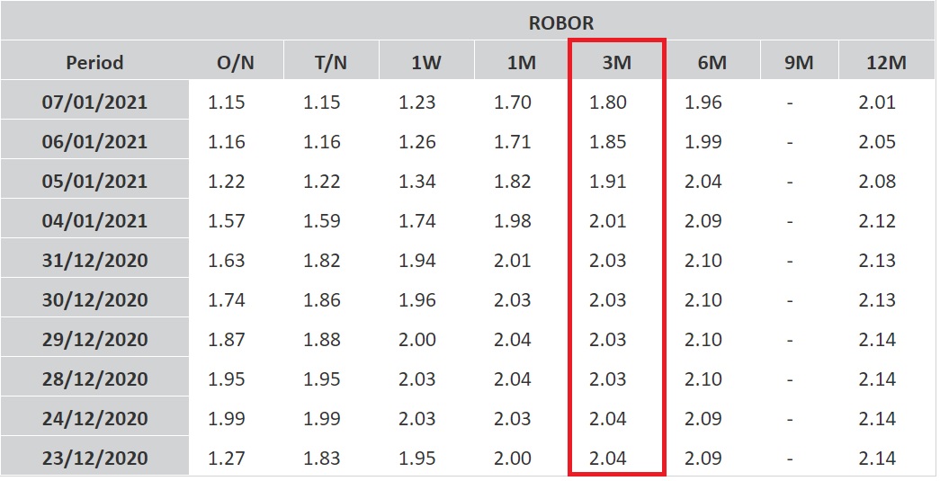Click the 31/12/2020 date cell
Viewport: 940px width, 481px height.
pyautogui.click(x=94, y=261)
